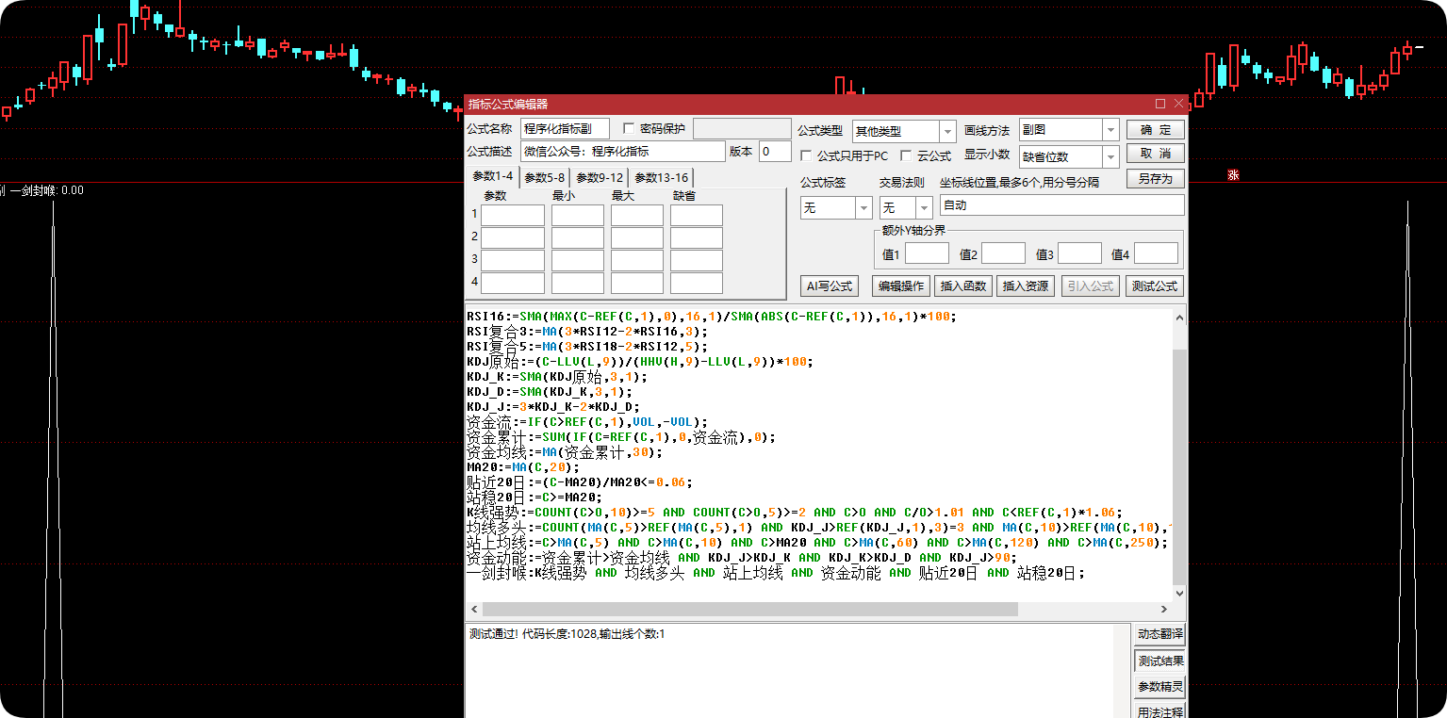Switch to the 参数5-8 tab
1447x718 pixels.
(x=545, y=177)
